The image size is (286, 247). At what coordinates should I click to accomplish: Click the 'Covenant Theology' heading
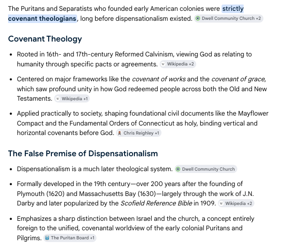pos(45,39)
